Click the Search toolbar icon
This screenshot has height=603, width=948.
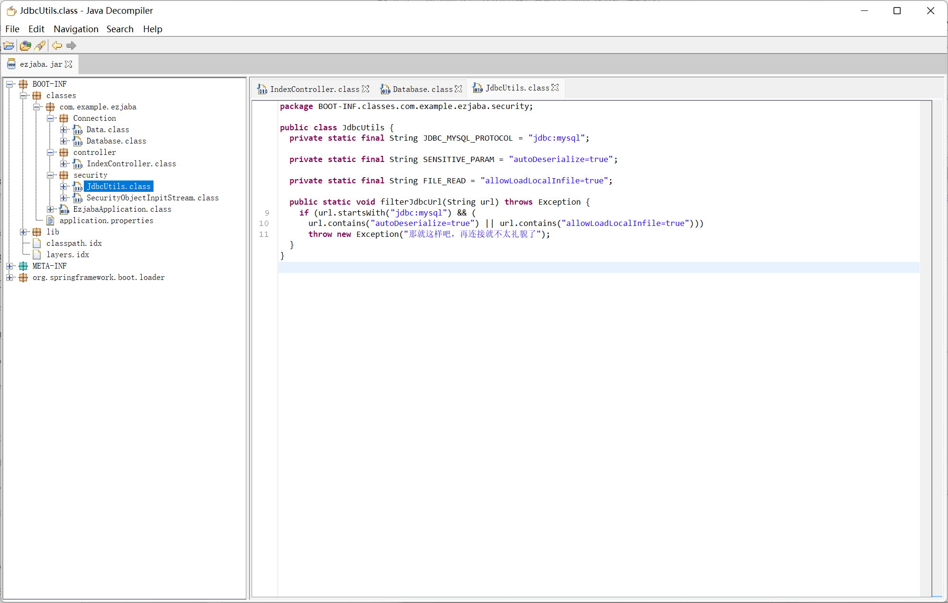pyautogui.click(x=40, y=45)
